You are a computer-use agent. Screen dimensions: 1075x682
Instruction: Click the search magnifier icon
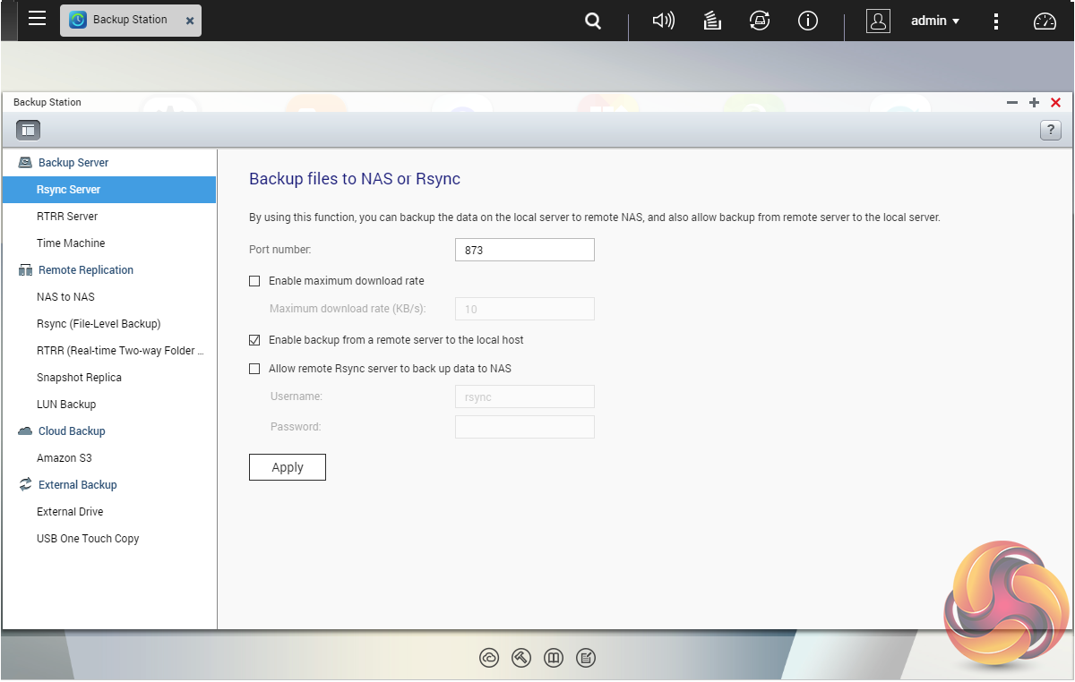[592, 21]
